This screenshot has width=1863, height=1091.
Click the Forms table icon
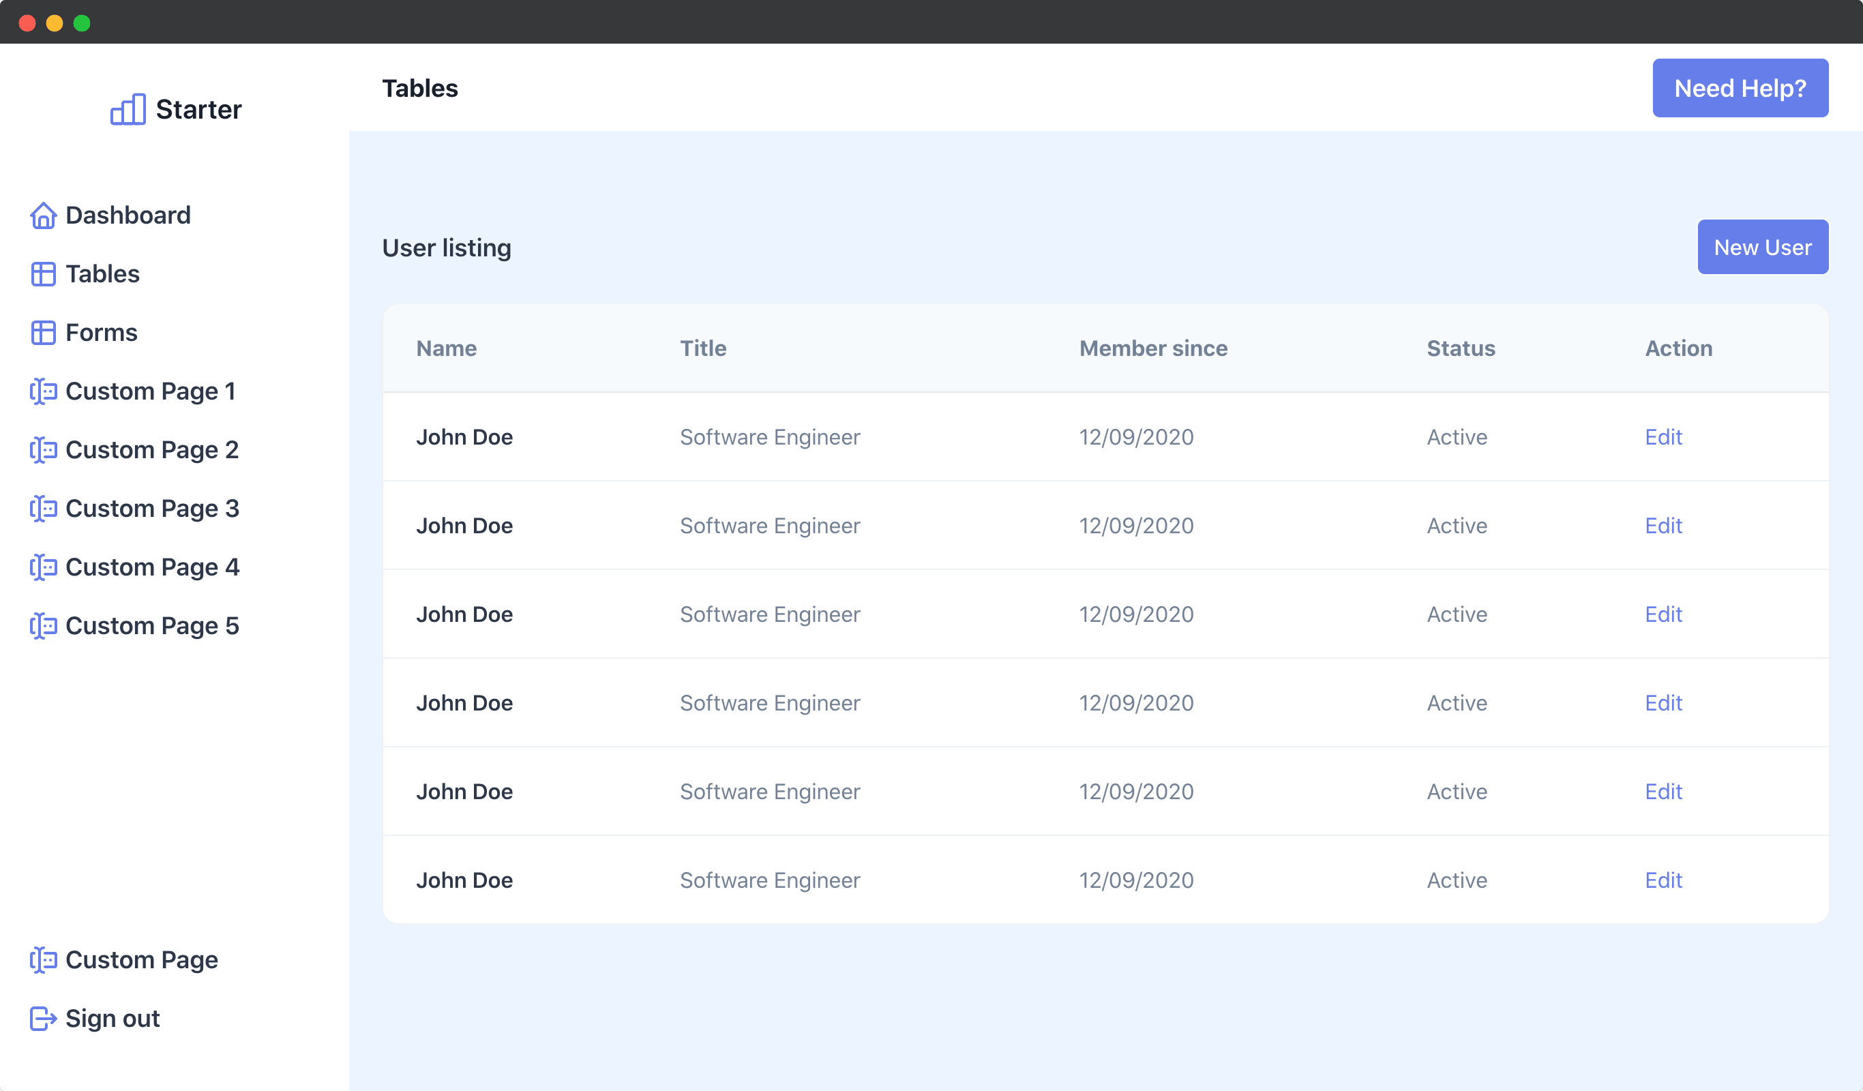click(44, 332)
